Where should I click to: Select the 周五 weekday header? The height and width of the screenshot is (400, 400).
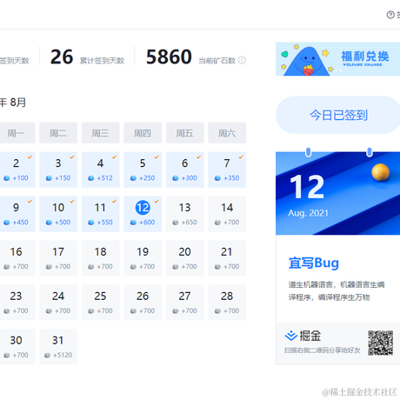coord(184,133)
